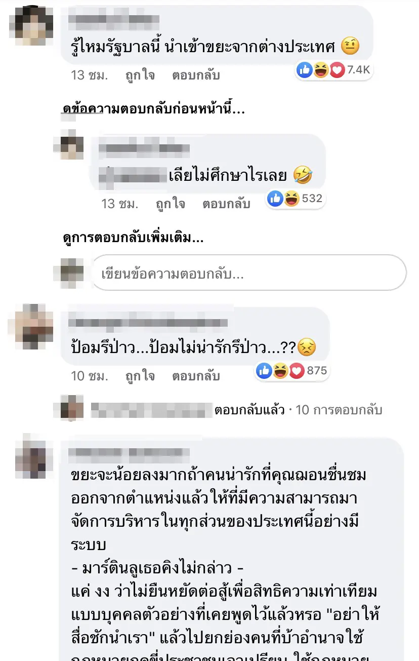
Task: View reactions count 532 on reply
Action: tap(296, 199)
